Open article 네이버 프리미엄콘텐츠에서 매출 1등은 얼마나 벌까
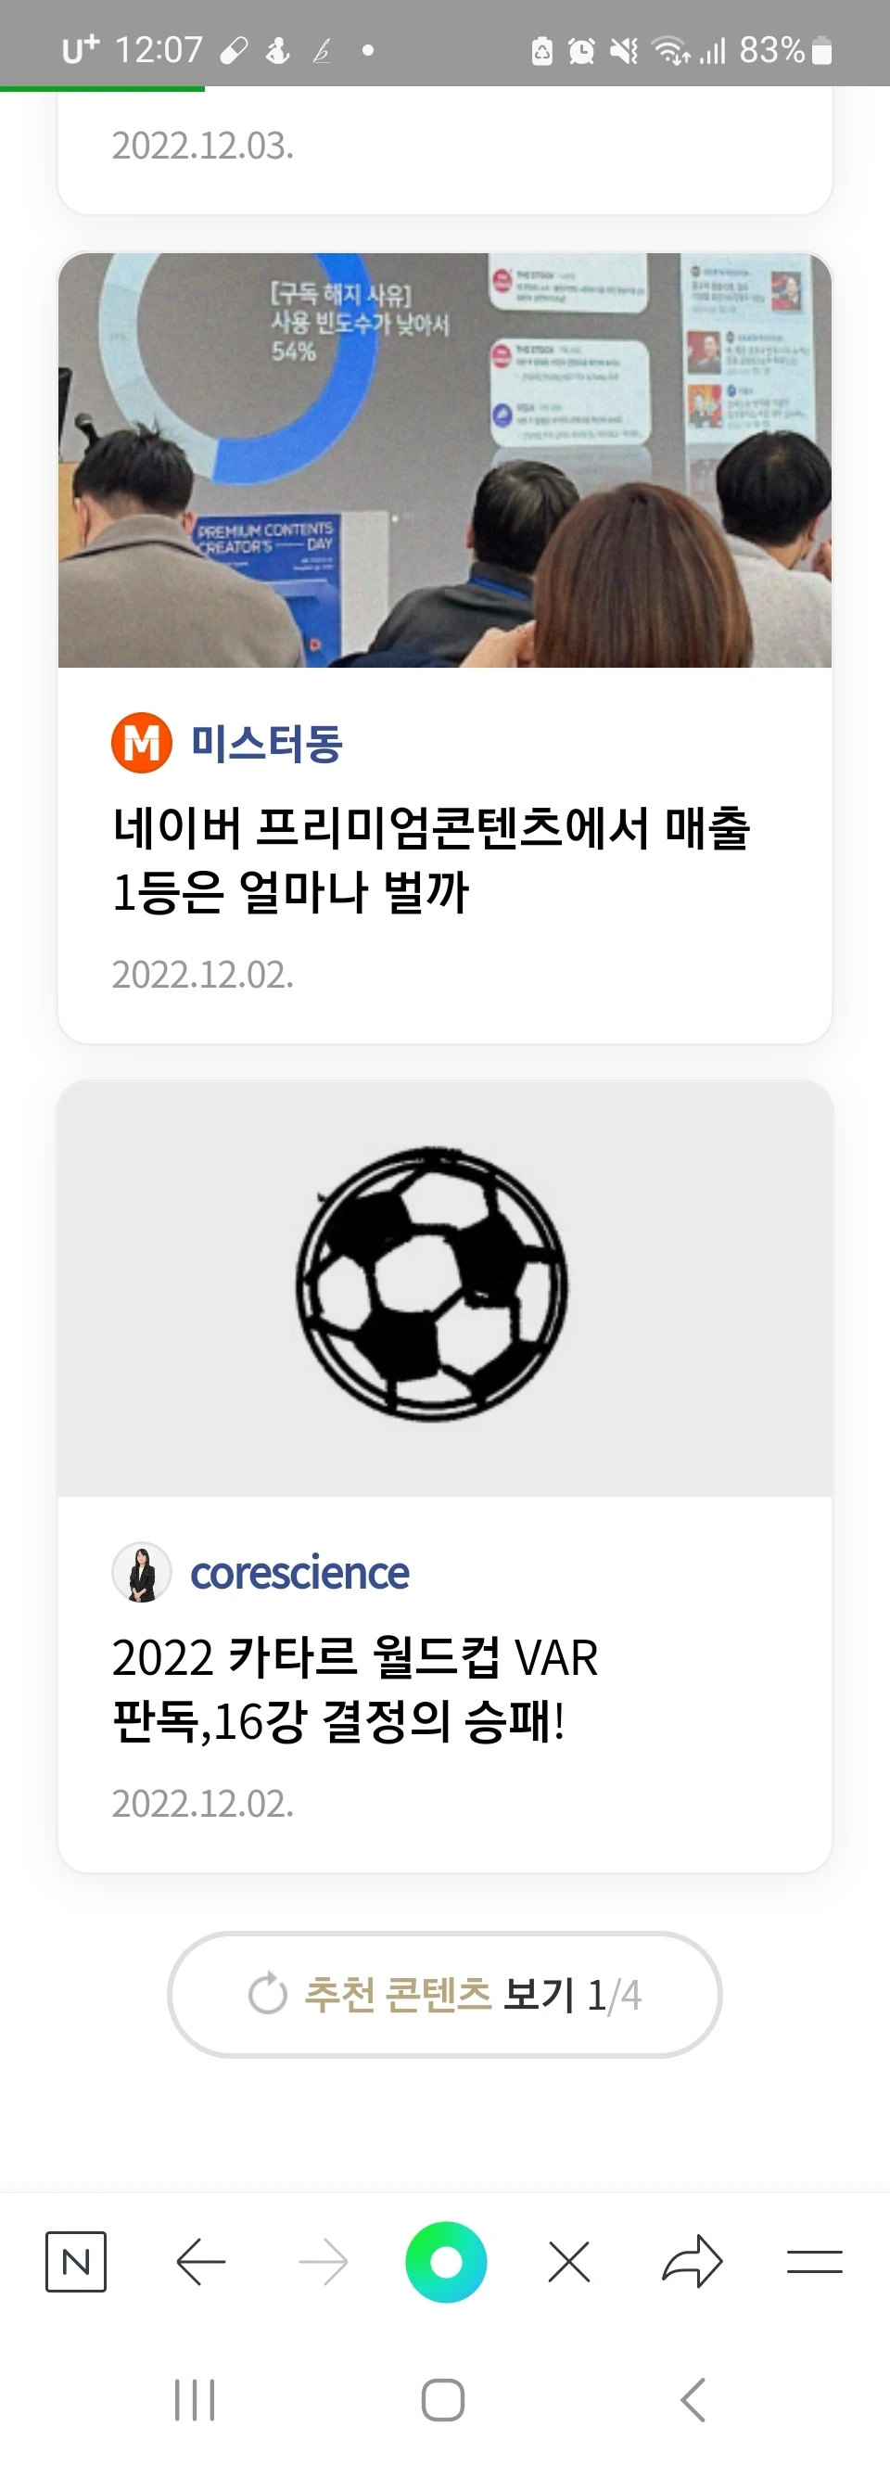The image size is (890, 2465). (x=432, y=860)
